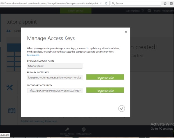Click the wrench and screwdriver tools icon
This screenshot has width=174, height=138.
coord(10,87)
